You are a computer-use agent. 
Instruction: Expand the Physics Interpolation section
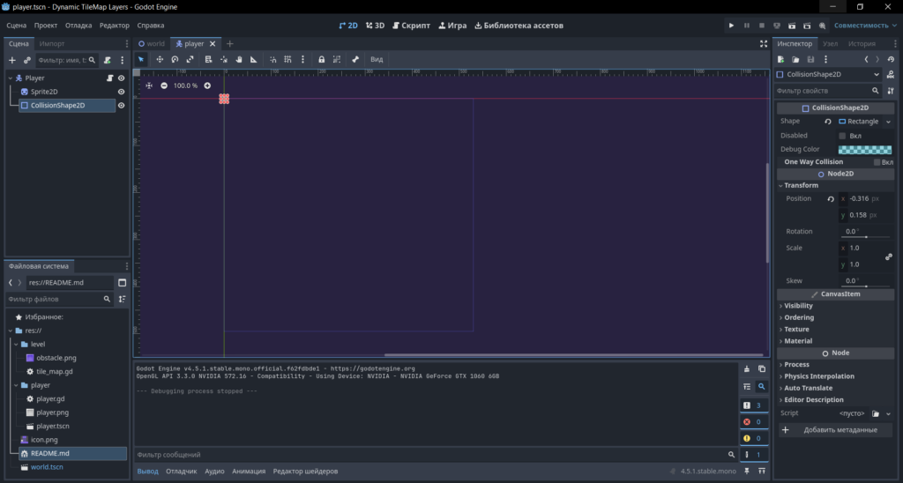pyautogui.click(x=836, y=376)
